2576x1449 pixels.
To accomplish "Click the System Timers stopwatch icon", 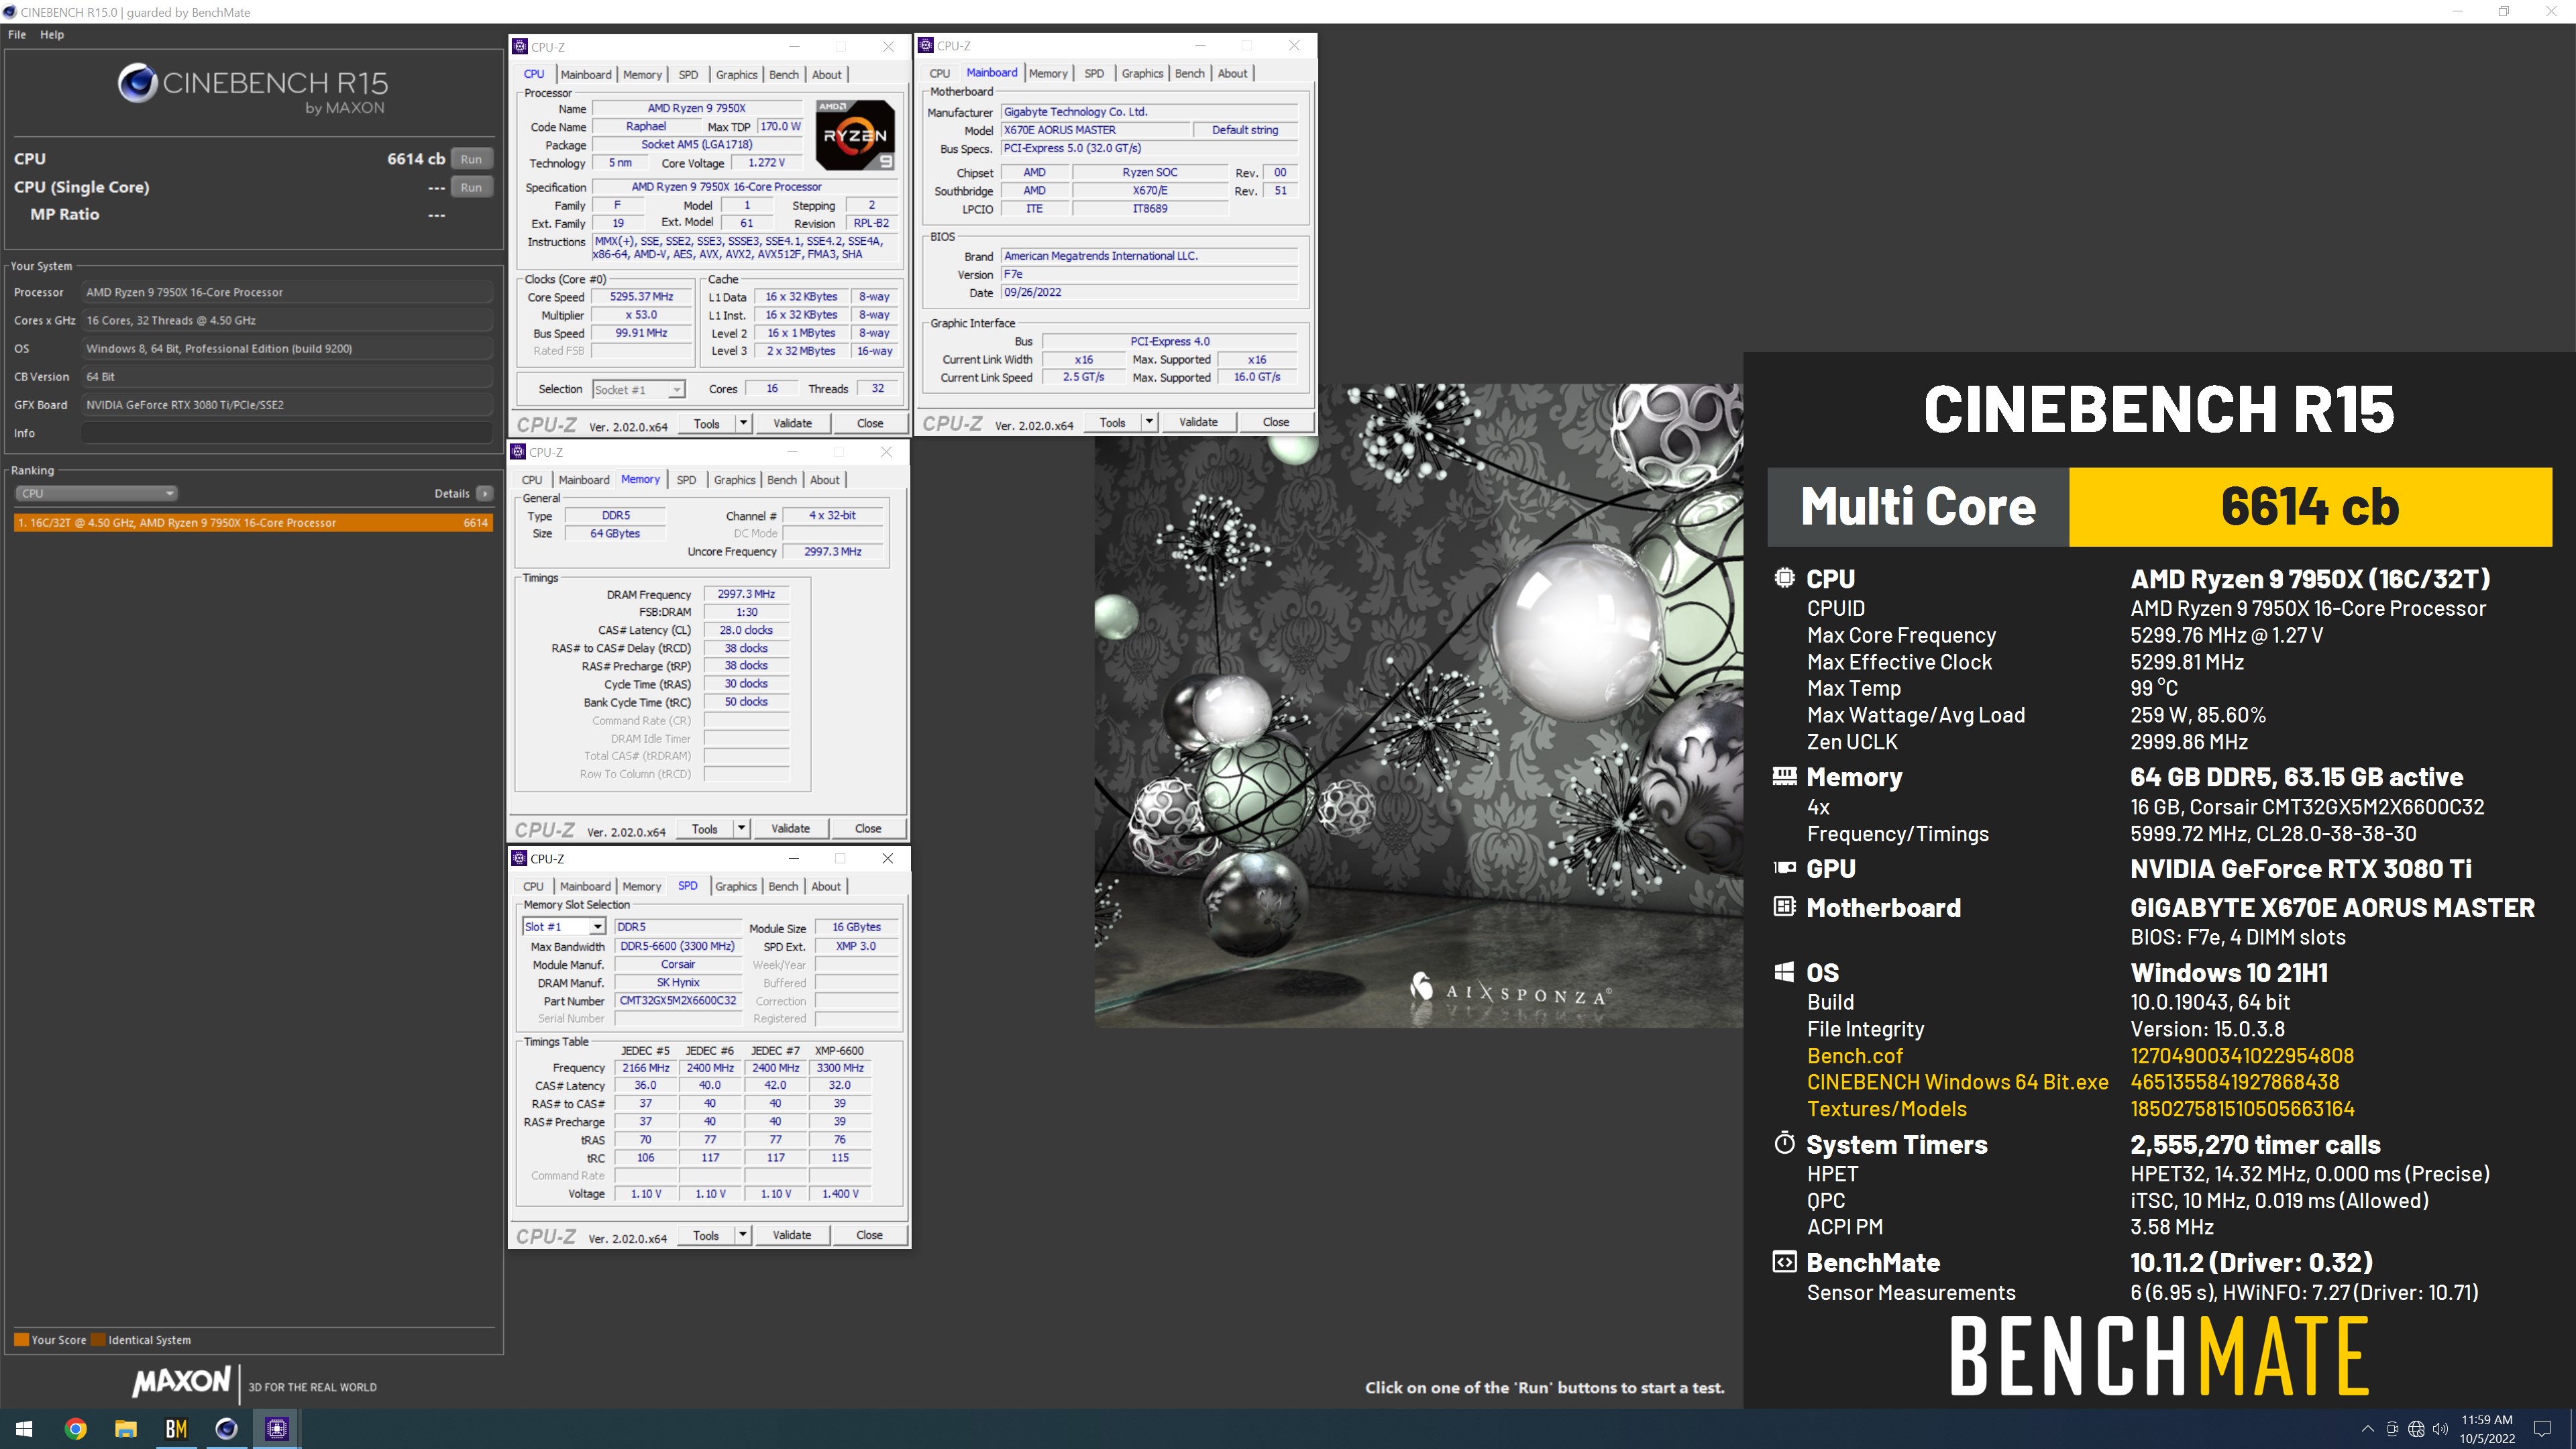I will click(x=1784, y=1143).
